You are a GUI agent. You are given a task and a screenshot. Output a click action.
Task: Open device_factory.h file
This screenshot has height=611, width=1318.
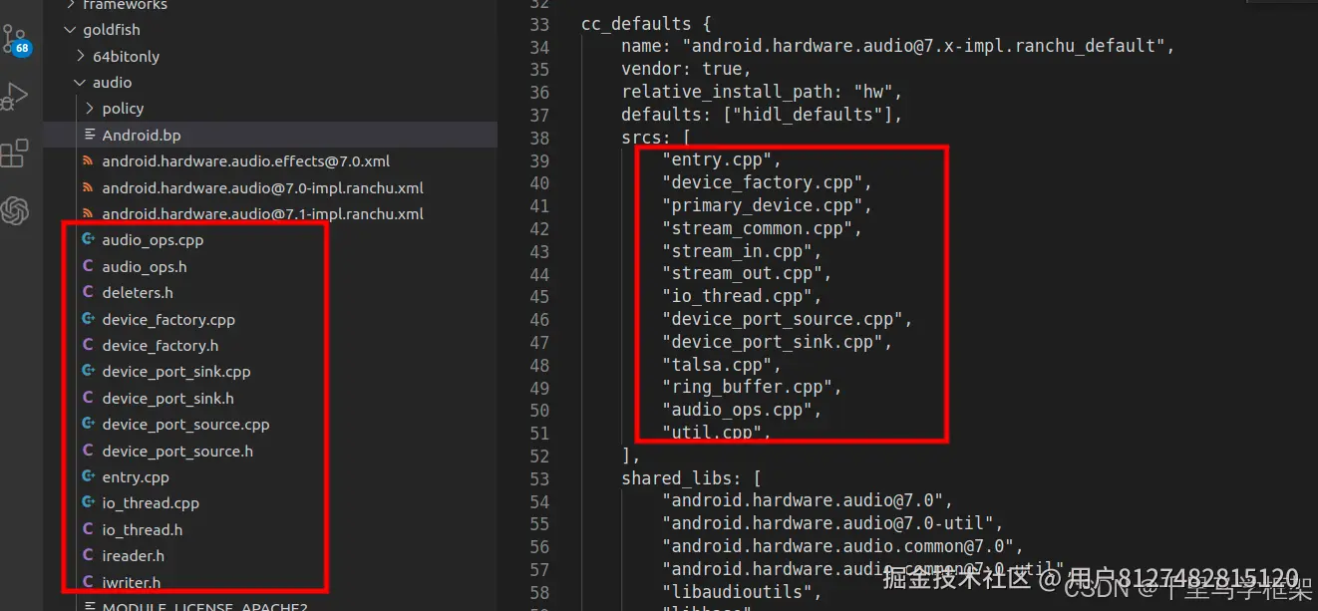pos(160,345)
